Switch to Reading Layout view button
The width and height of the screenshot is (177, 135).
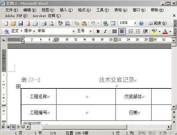(x=23, y=127)
